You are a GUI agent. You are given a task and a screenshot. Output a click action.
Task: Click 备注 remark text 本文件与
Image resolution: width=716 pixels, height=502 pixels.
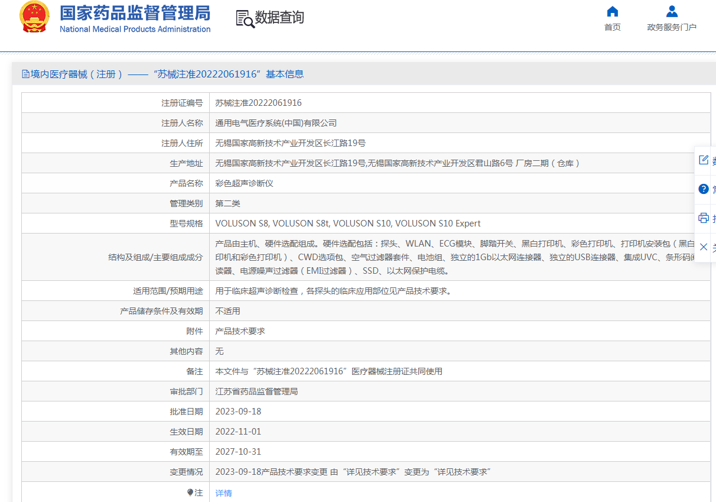tap(328, 371)
